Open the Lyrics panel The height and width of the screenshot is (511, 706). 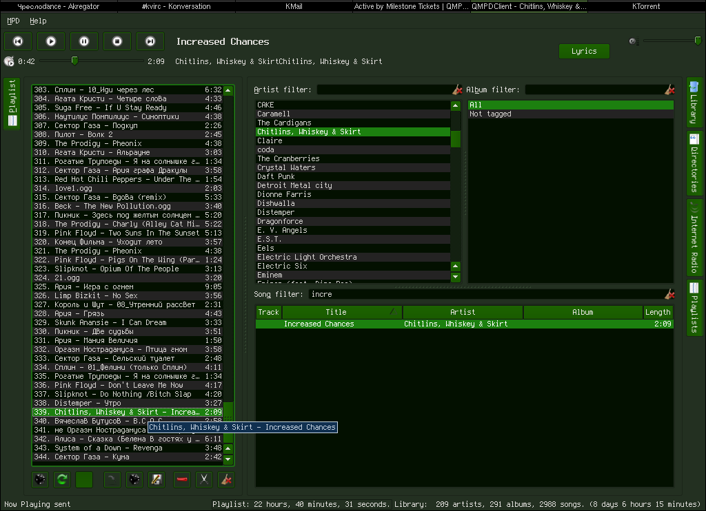[x=584, y=51]
